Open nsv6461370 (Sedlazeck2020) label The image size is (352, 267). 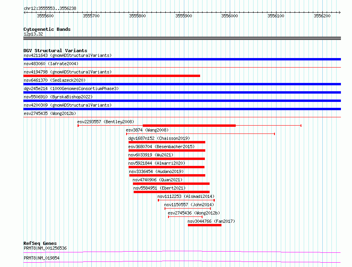(x=55, y=80)
